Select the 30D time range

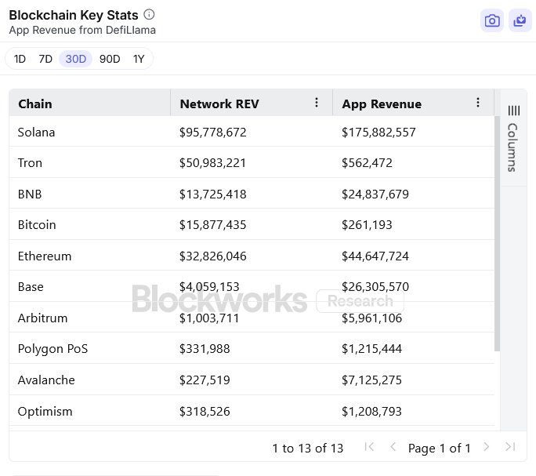point(75,59)
